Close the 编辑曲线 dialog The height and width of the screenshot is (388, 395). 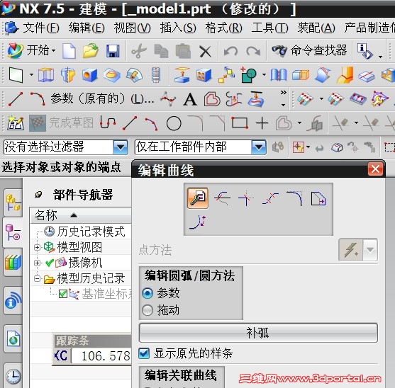(x=375, y=169)
